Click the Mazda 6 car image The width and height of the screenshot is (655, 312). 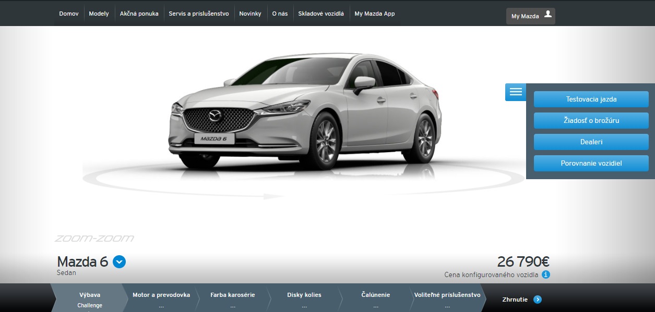tap(306, 111)
